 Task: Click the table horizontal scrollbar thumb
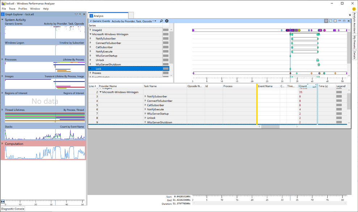click(x=270, y=126)
